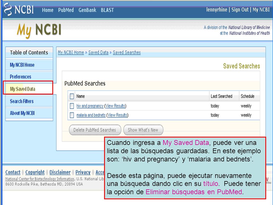
Task: Click the Saved Searches breadcrumb link
Action: pos(127,52)
